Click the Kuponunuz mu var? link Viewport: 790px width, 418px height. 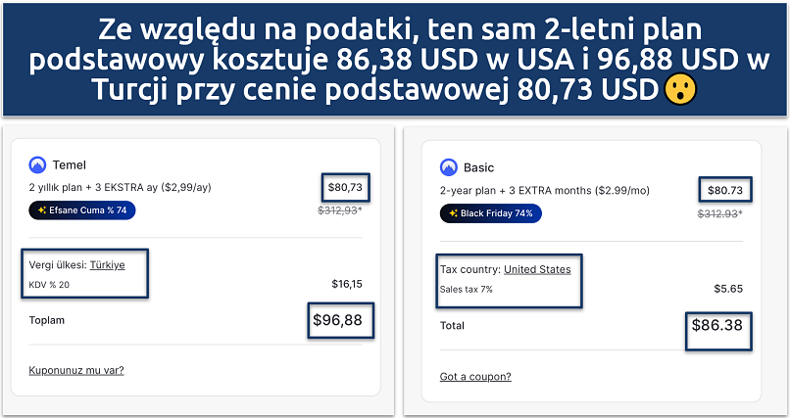click(76, 370)
